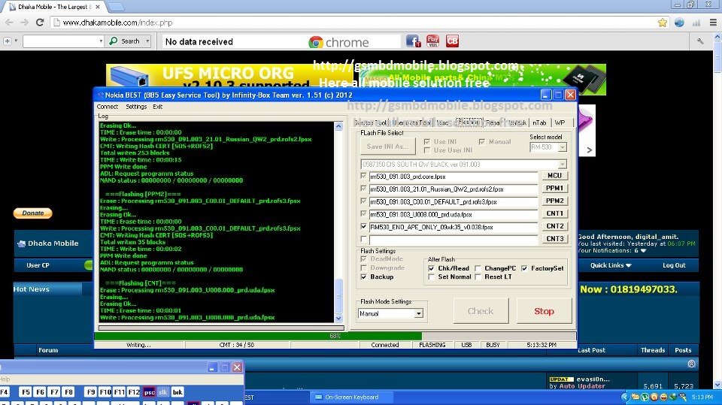The image size is (722, 405).
Task: Select the Dhaka Mobile browser tab
Action: [x=54, y=7]
